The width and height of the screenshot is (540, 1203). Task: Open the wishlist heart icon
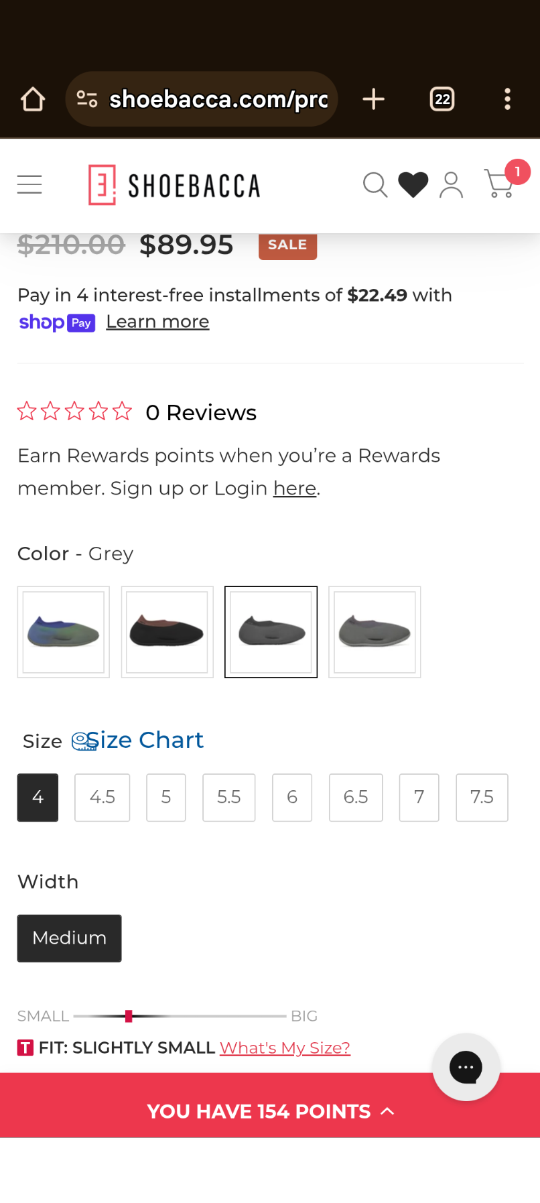(413, 185)
